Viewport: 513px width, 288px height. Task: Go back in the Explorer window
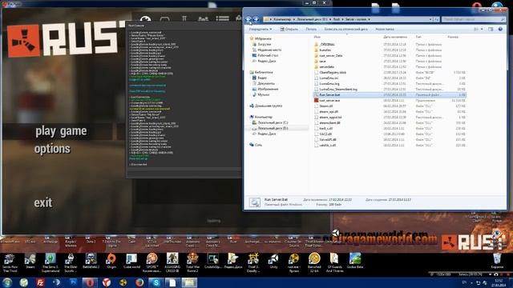(x=248, y=19)
